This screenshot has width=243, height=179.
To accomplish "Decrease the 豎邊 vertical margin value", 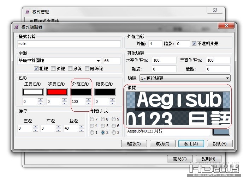I will click(81, 130).
